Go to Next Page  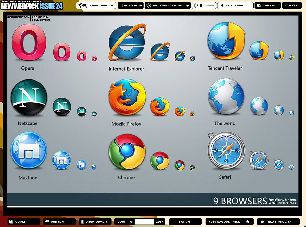tap(278, 222)
